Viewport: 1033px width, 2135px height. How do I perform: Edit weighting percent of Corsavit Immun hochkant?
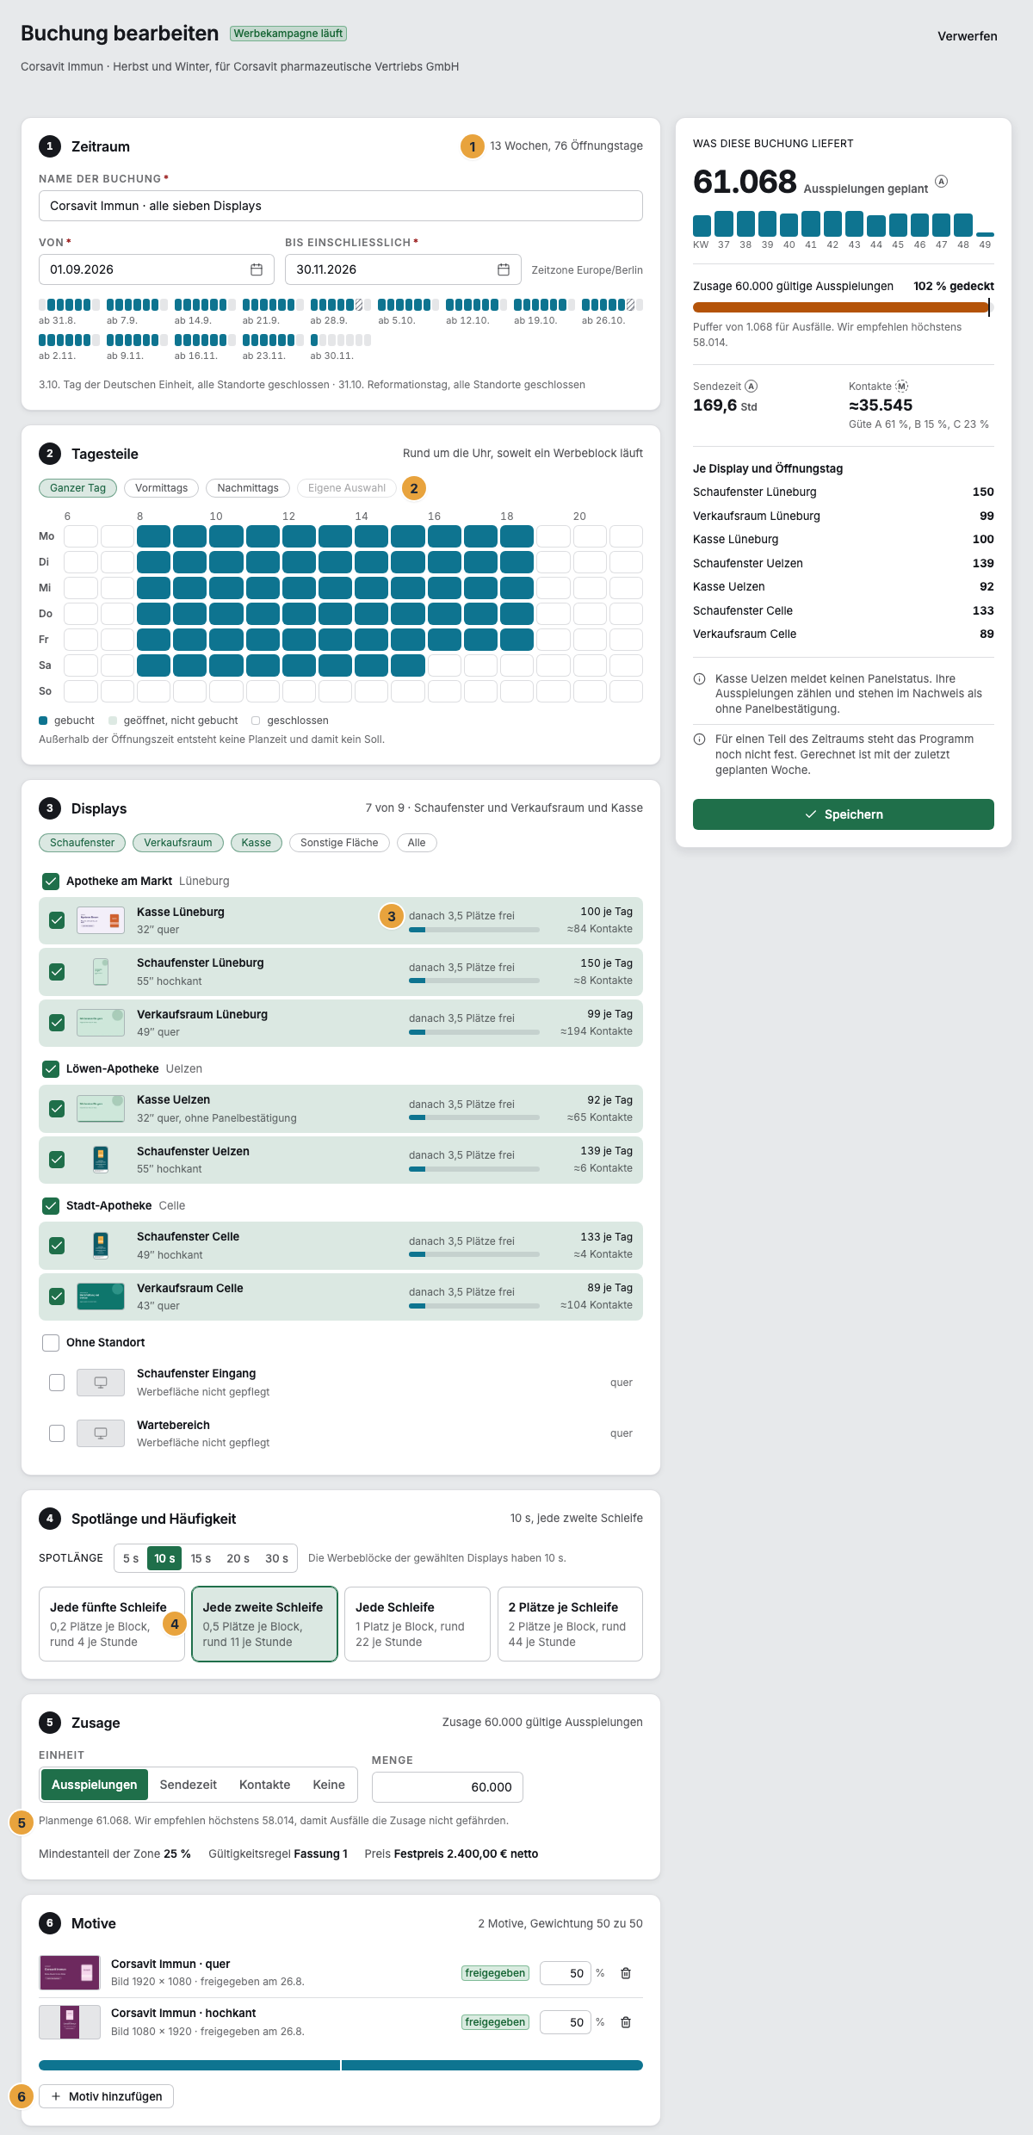pos(566,2022)
